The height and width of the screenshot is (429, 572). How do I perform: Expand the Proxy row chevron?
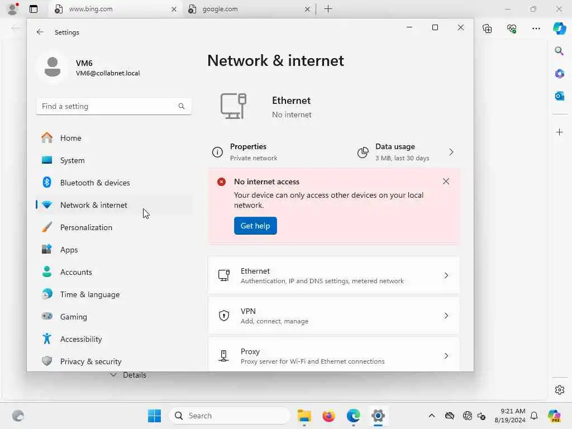(446, 356)
